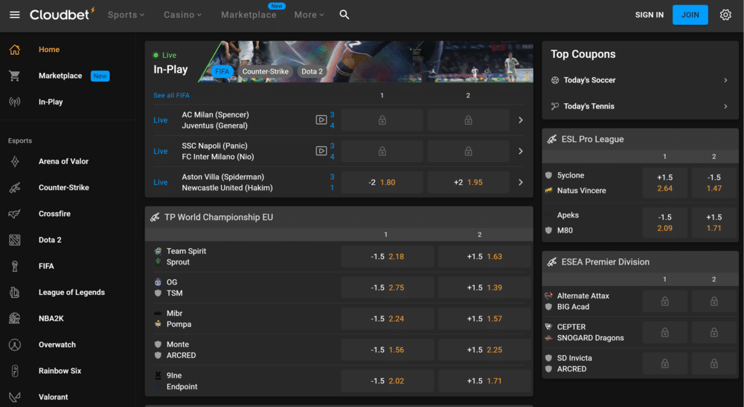Go to Home in sidebar

click(49, 50)
